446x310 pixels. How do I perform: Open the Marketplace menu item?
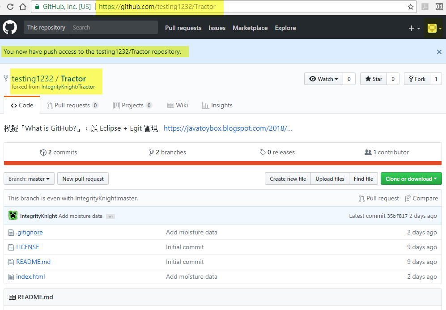250,27
